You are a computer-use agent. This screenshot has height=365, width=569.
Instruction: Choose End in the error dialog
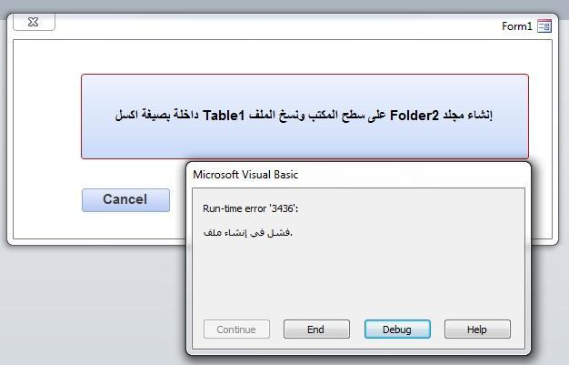click(316, 329)
